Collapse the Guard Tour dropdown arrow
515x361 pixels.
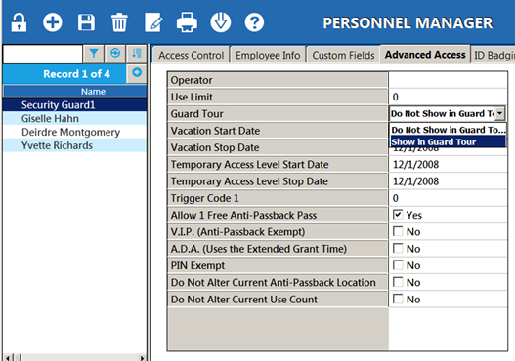click(x=500, y=113)
